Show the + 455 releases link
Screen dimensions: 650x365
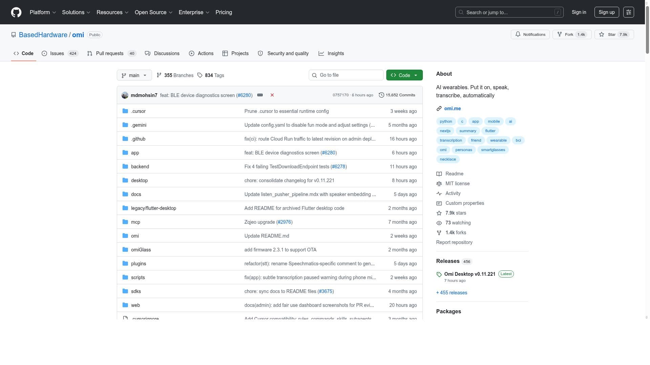tap(451, 293)
